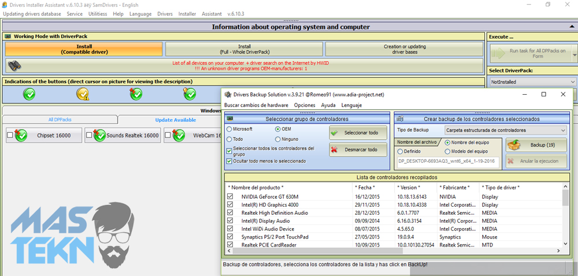Viewport: 578px width, 276px height.
Task: Click the Seleccionar grupo panel header icon
Action: pyautogui.click(x=229, y=118)
